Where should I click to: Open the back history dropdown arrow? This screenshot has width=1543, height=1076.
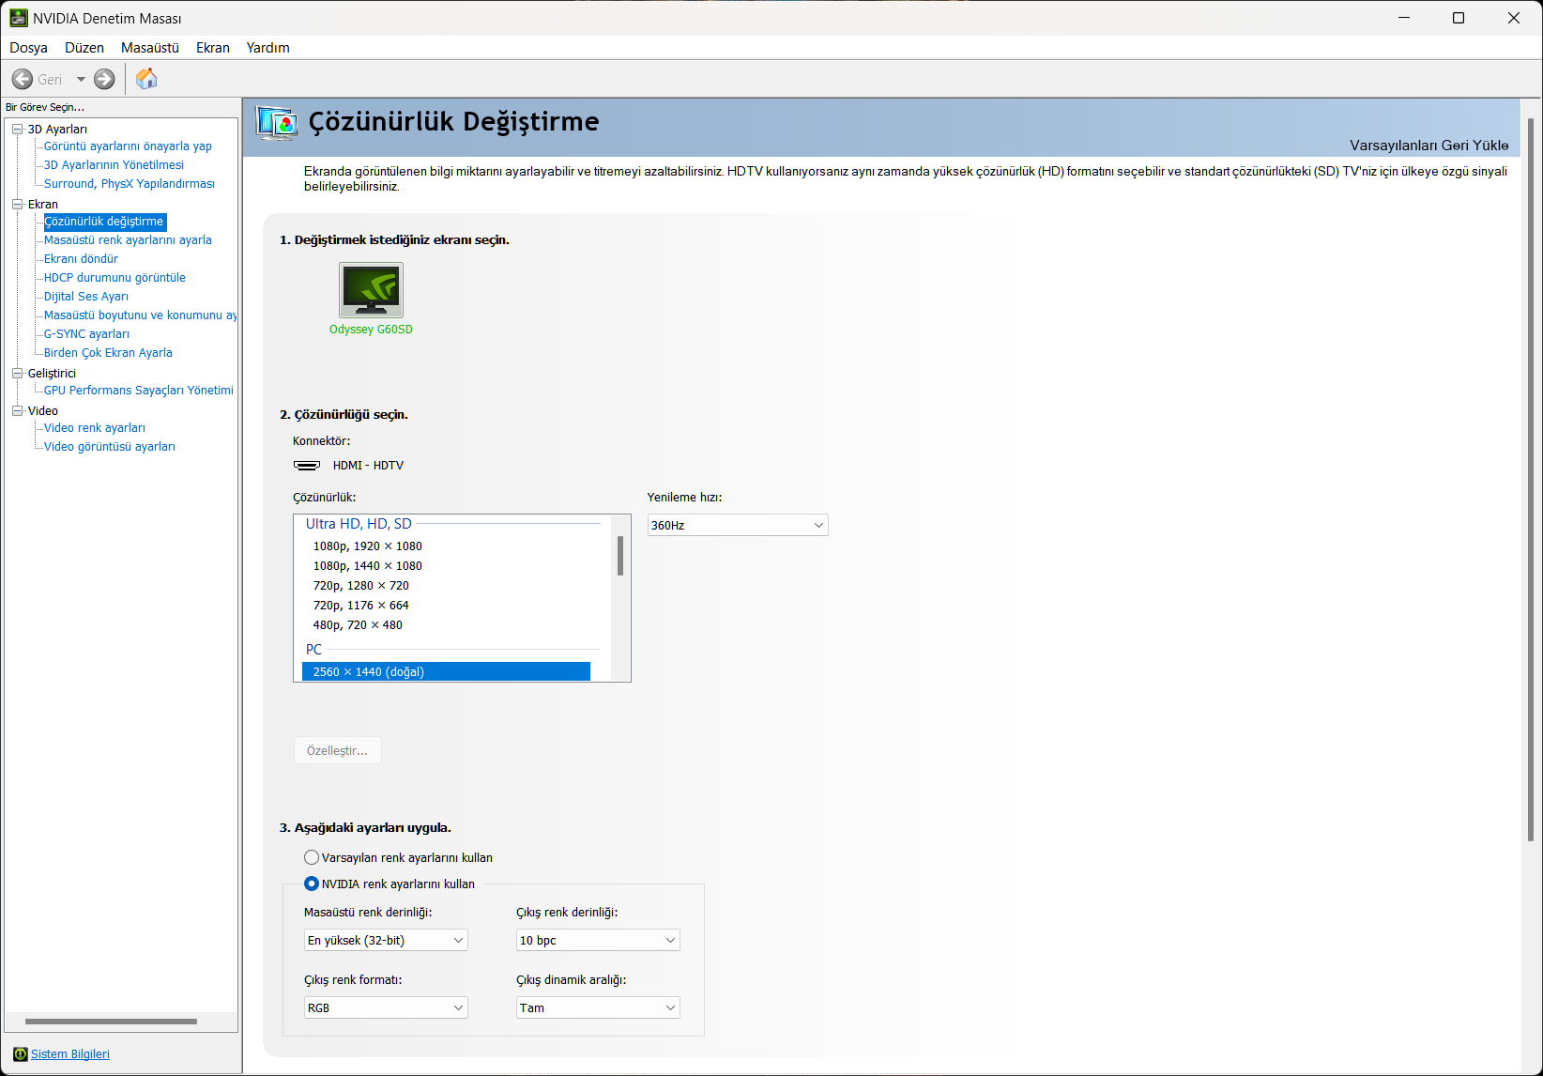tap(81, 80)
